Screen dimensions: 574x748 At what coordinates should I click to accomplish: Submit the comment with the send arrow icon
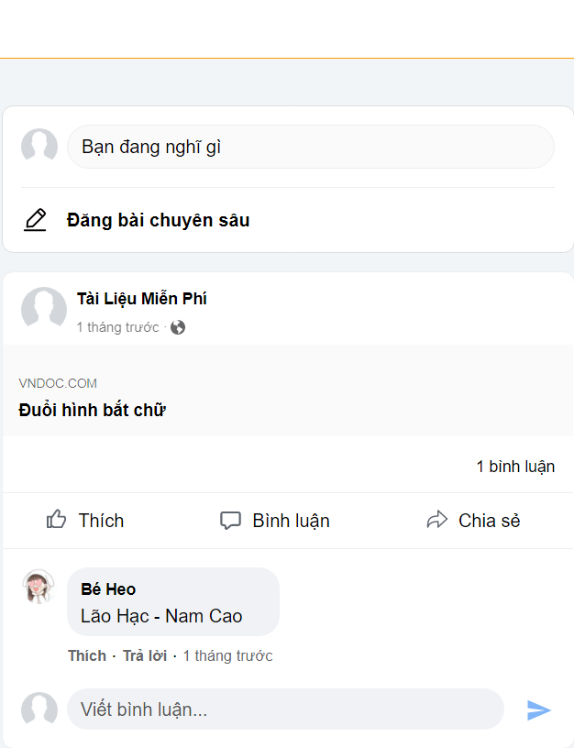[539, 709]
